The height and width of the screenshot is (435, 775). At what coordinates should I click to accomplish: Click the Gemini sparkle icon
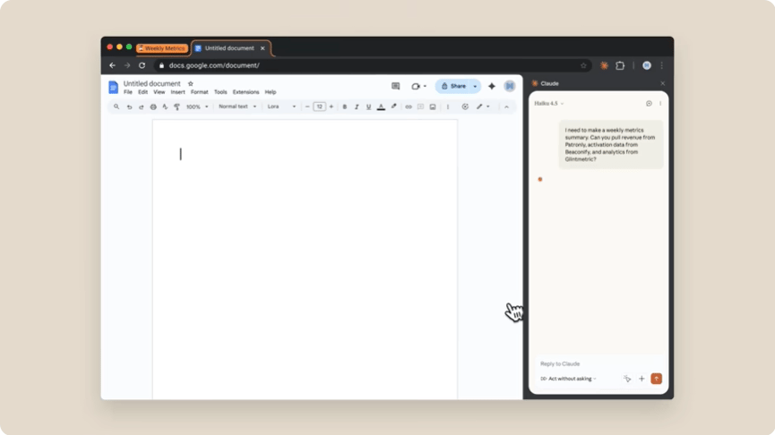pos(492,86)
